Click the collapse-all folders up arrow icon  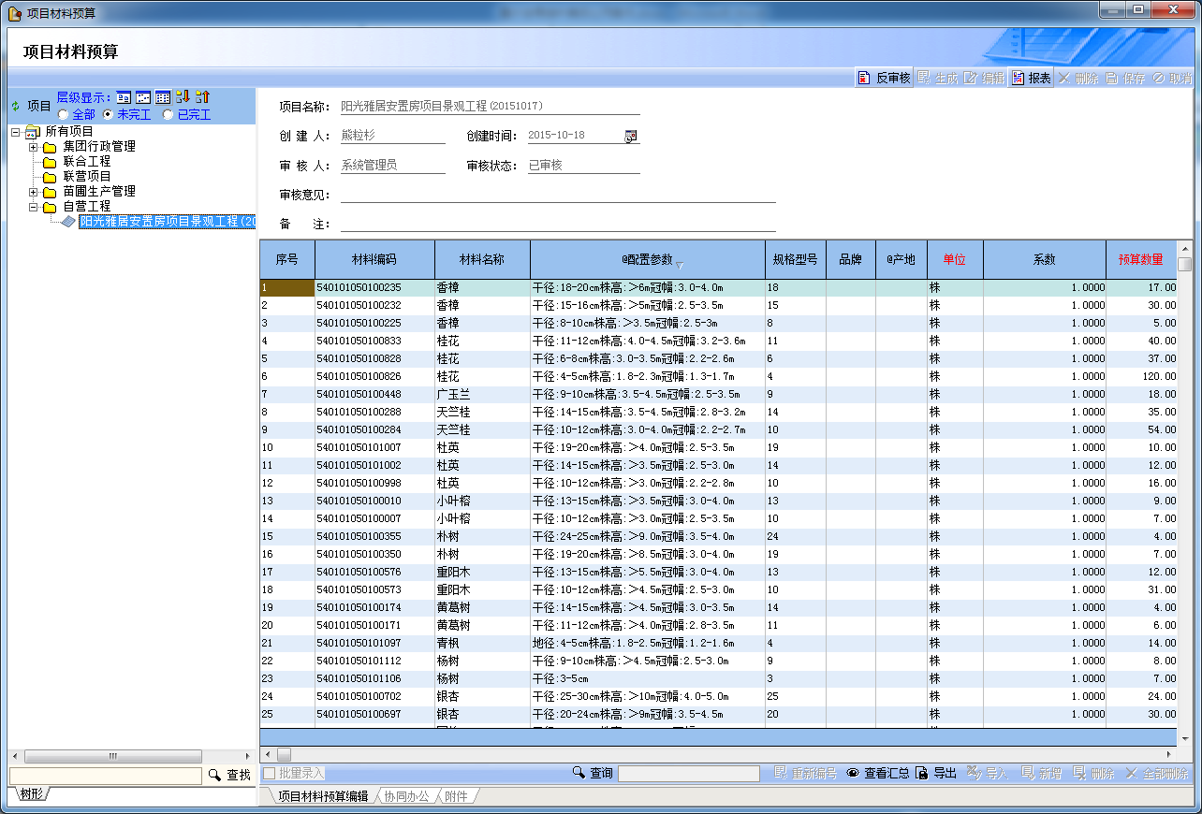(202, 96)
